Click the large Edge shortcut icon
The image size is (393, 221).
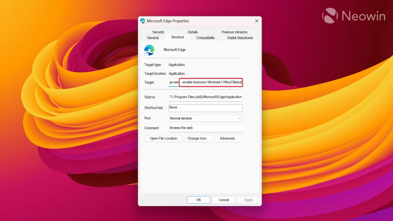pyautogui.click(x=149, y=50)
